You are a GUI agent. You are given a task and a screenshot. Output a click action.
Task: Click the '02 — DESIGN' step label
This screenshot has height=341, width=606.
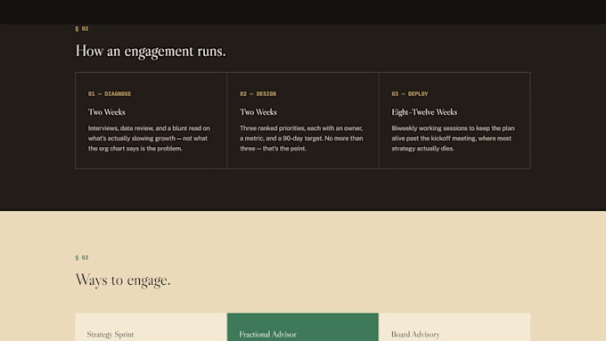(x=258, y=93)
